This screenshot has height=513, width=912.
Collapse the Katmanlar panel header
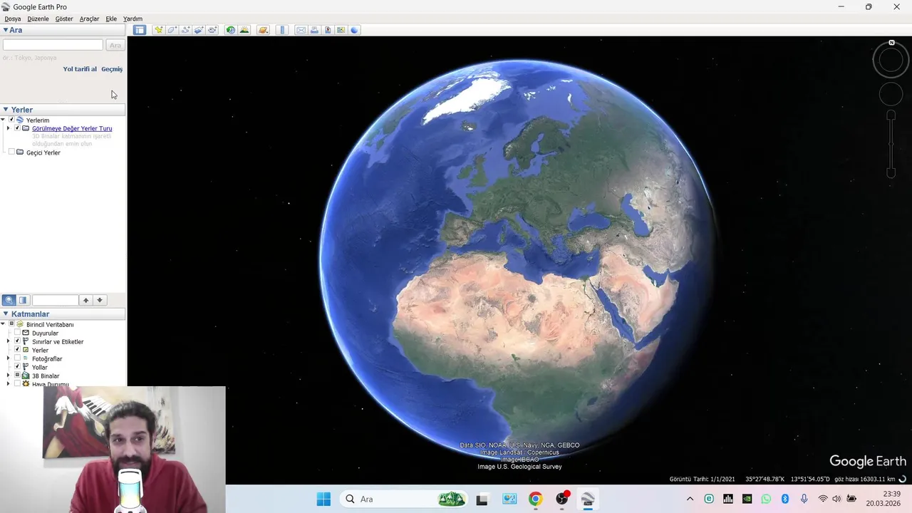(6, 314)
